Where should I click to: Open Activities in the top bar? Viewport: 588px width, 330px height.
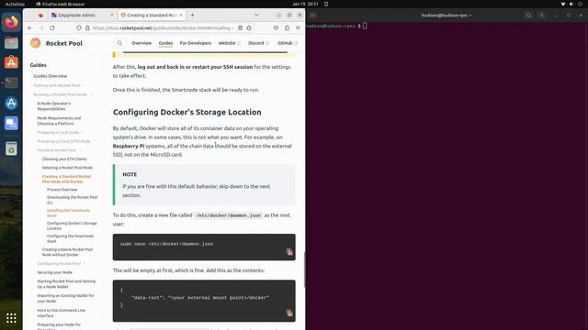[15, 4]
